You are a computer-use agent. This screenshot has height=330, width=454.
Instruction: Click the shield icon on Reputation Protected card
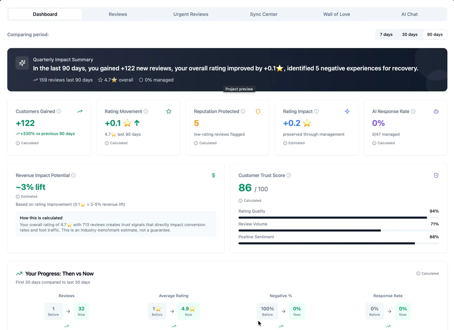[258, 111]
